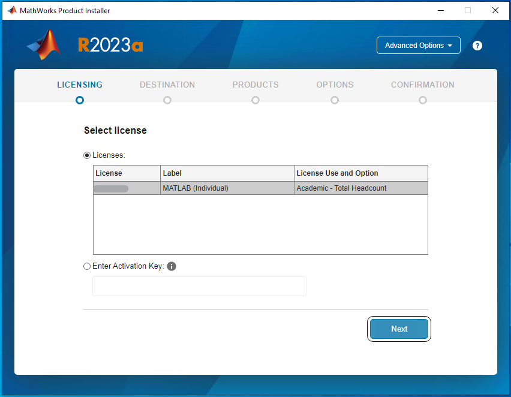Switch to the OPTIONS tab
511x397 pixels.
coord(335,85)
